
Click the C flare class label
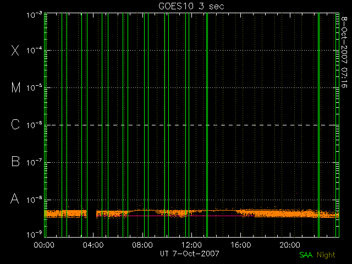point(15,124)
